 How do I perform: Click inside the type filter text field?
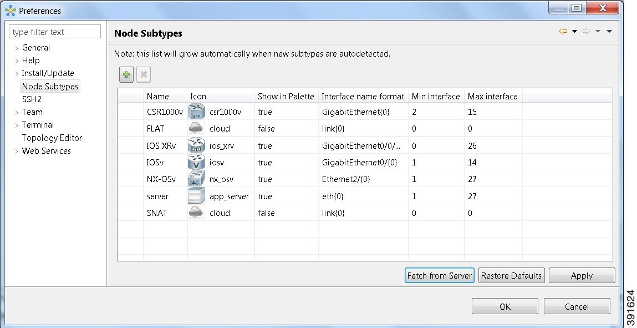(54, 32)
